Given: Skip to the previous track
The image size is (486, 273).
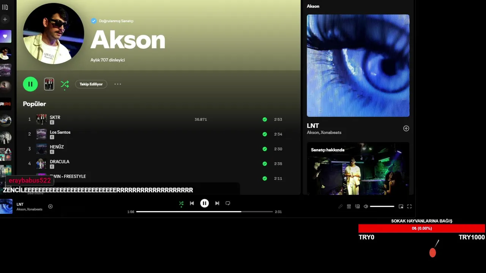Looking at the screenshot, I should [192, 203].
